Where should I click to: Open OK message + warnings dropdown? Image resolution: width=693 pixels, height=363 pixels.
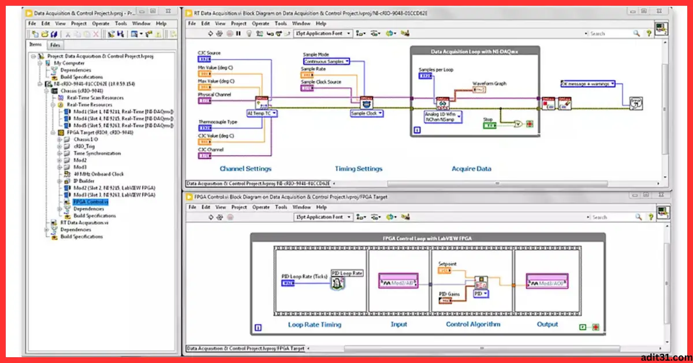(588, 84)
